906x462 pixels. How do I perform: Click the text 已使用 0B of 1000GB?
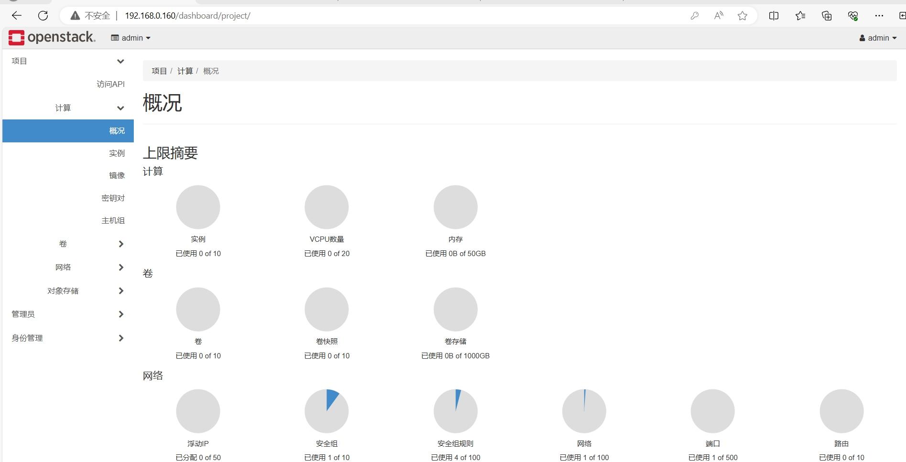coord(455,356)
